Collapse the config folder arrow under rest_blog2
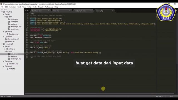Viewport: 178px width, 100px height. [x=4, y=61]
